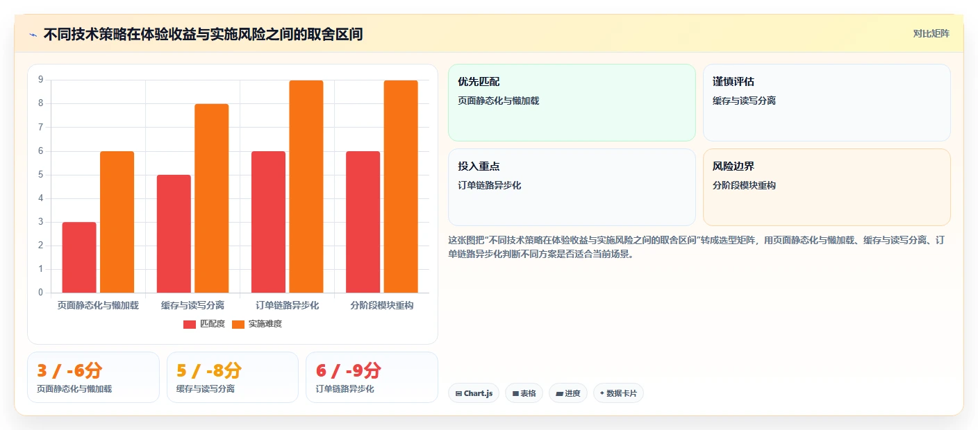The image size is (978, 430).
Task: Select the orange 实施难度 bar for 订单链路异步化
Action: tap(306, 187)
